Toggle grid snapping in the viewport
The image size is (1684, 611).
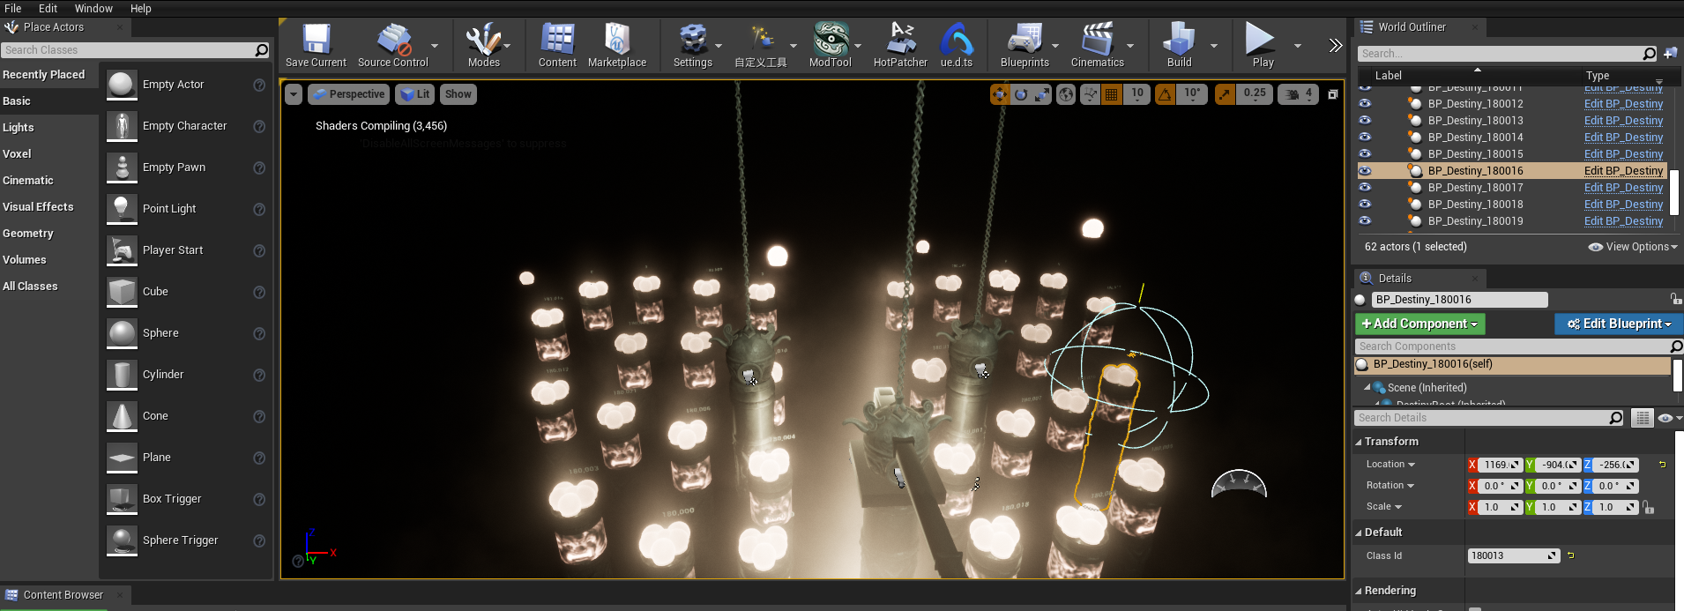[1112, 94]
